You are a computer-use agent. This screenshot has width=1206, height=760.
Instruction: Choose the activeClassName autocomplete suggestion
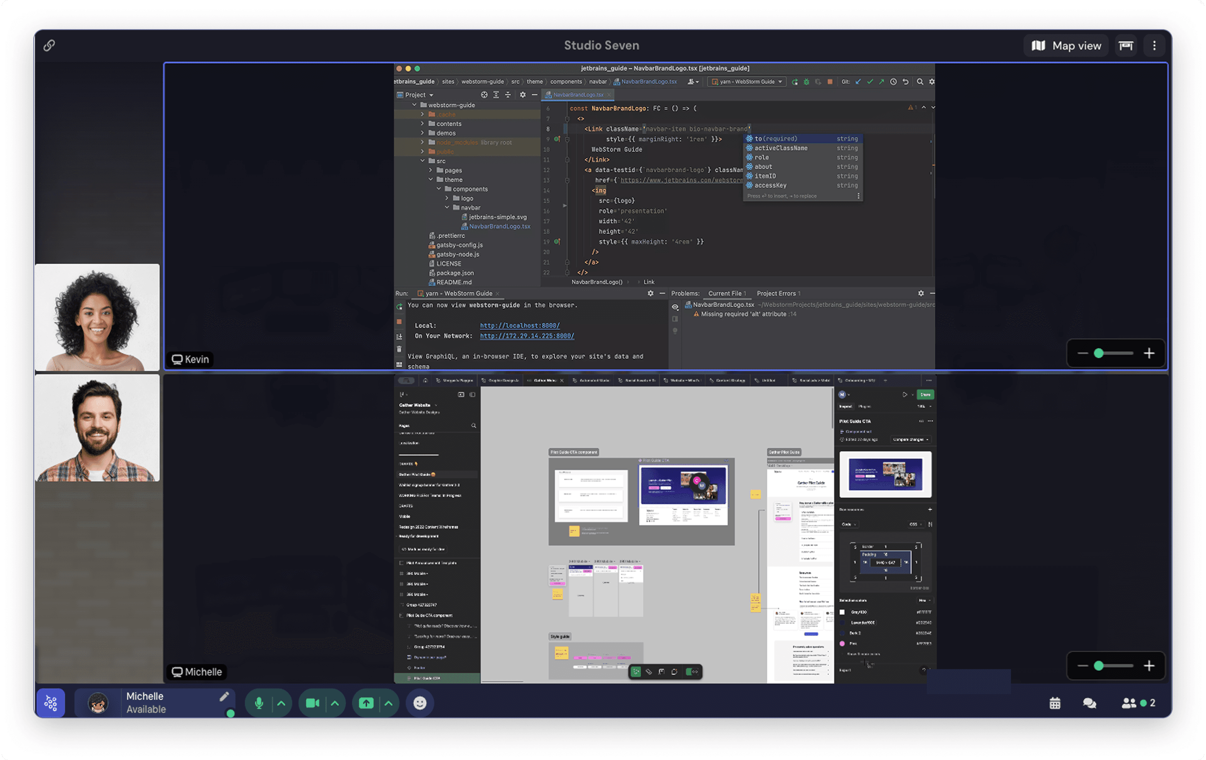(803, 147)
